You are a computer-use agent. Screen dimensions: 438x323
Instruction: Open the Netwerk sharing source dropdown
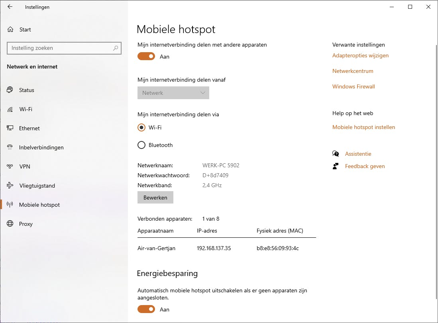[173, 93]
